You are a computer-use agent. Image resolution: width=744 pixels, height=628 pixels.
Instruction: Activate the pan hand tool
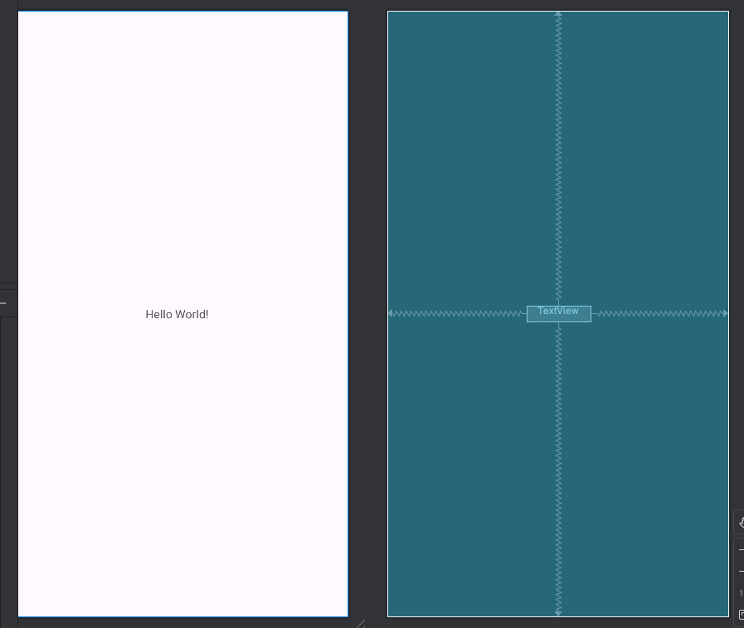click(x=741, y=522)
